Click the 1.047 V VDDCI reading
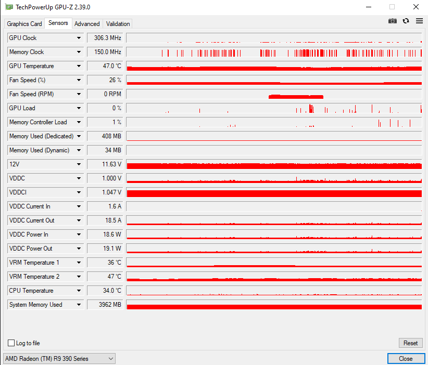This screenshot has width=428, height=365. pos(105,192)
